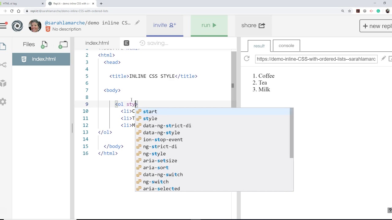Add a new file in Files panel
The width and height of the screenshot is (392, 220).
(x=44, y=45)
